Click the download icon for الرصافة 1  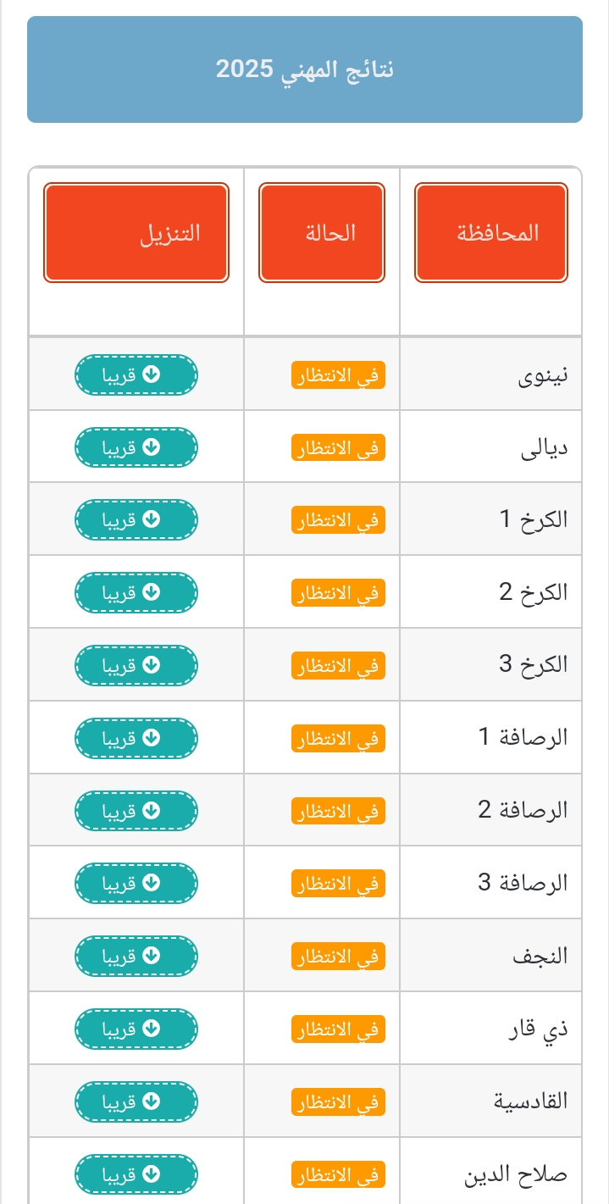151,738
